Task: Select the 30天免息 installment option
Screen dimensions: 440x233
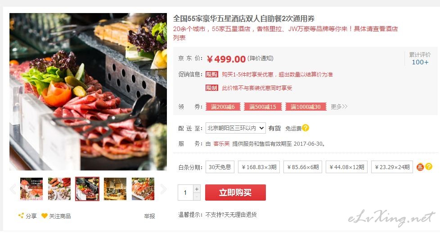Action: point(220,167)
